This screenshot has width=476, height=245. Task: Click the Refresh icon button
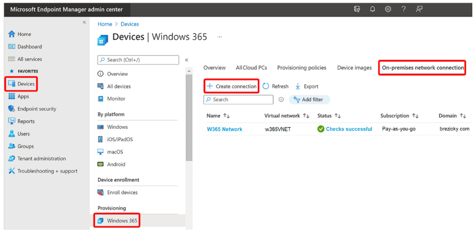[276, 86]
